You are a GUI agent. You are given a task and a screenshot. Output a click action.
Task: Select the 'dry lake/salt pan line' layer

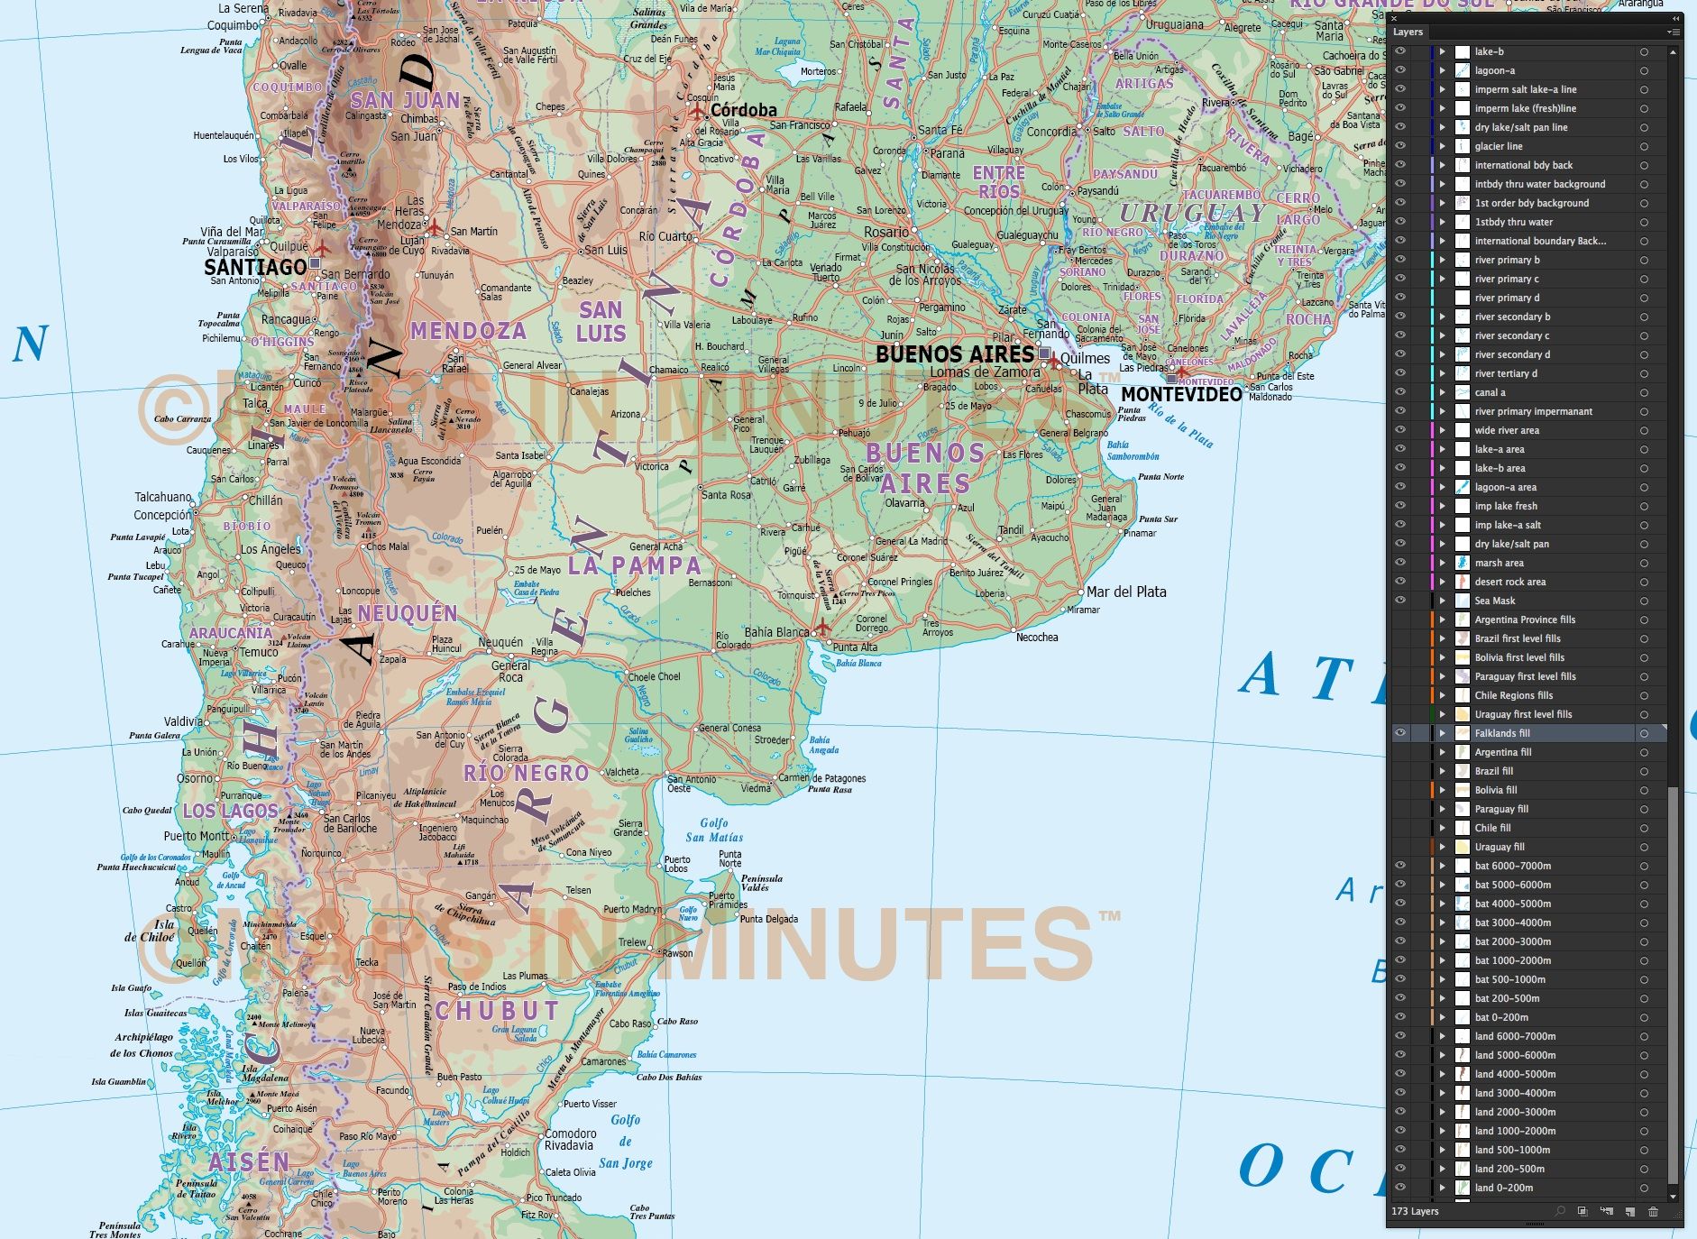1528,127
